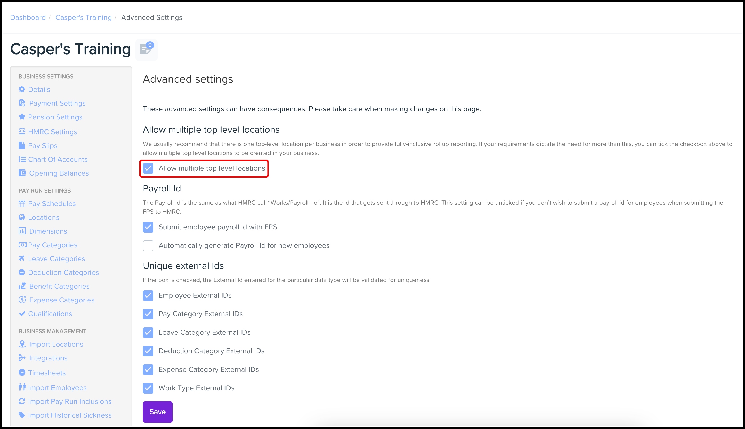Click the clock icon beside Timesheets
This screenshot has height=429, width=745.
click(x=22, y=372)
